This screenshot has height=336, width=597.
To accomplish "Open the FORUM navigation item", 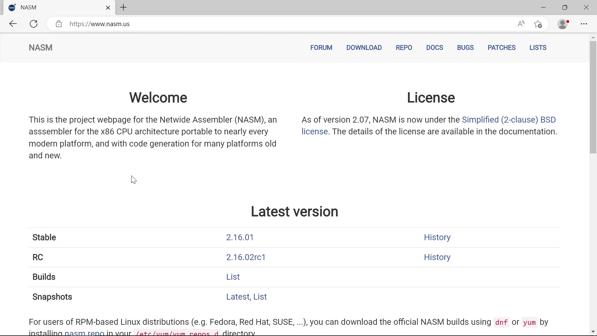I will tap(321, 48).
